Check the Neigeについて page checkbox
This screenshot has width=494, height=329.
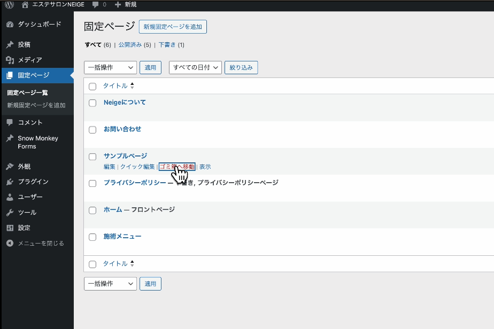click(x=92, y=103)
